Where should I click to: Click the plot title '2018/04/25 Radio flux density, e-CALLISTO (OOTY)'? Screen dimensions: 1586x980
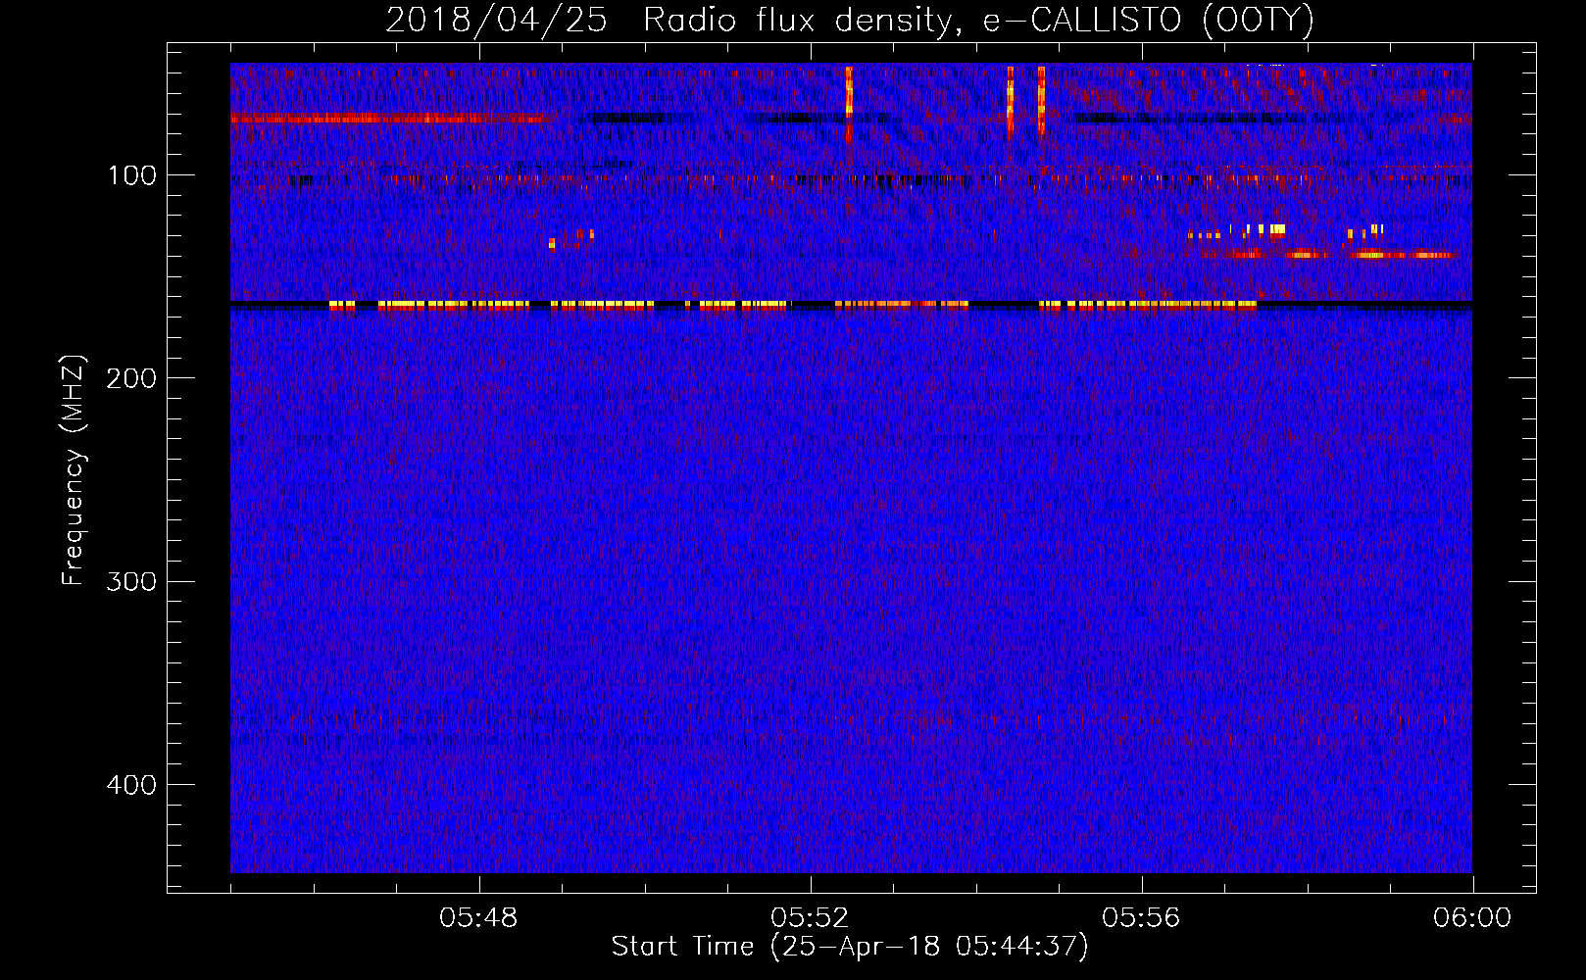pyautogui.click(x=850, y=20)
